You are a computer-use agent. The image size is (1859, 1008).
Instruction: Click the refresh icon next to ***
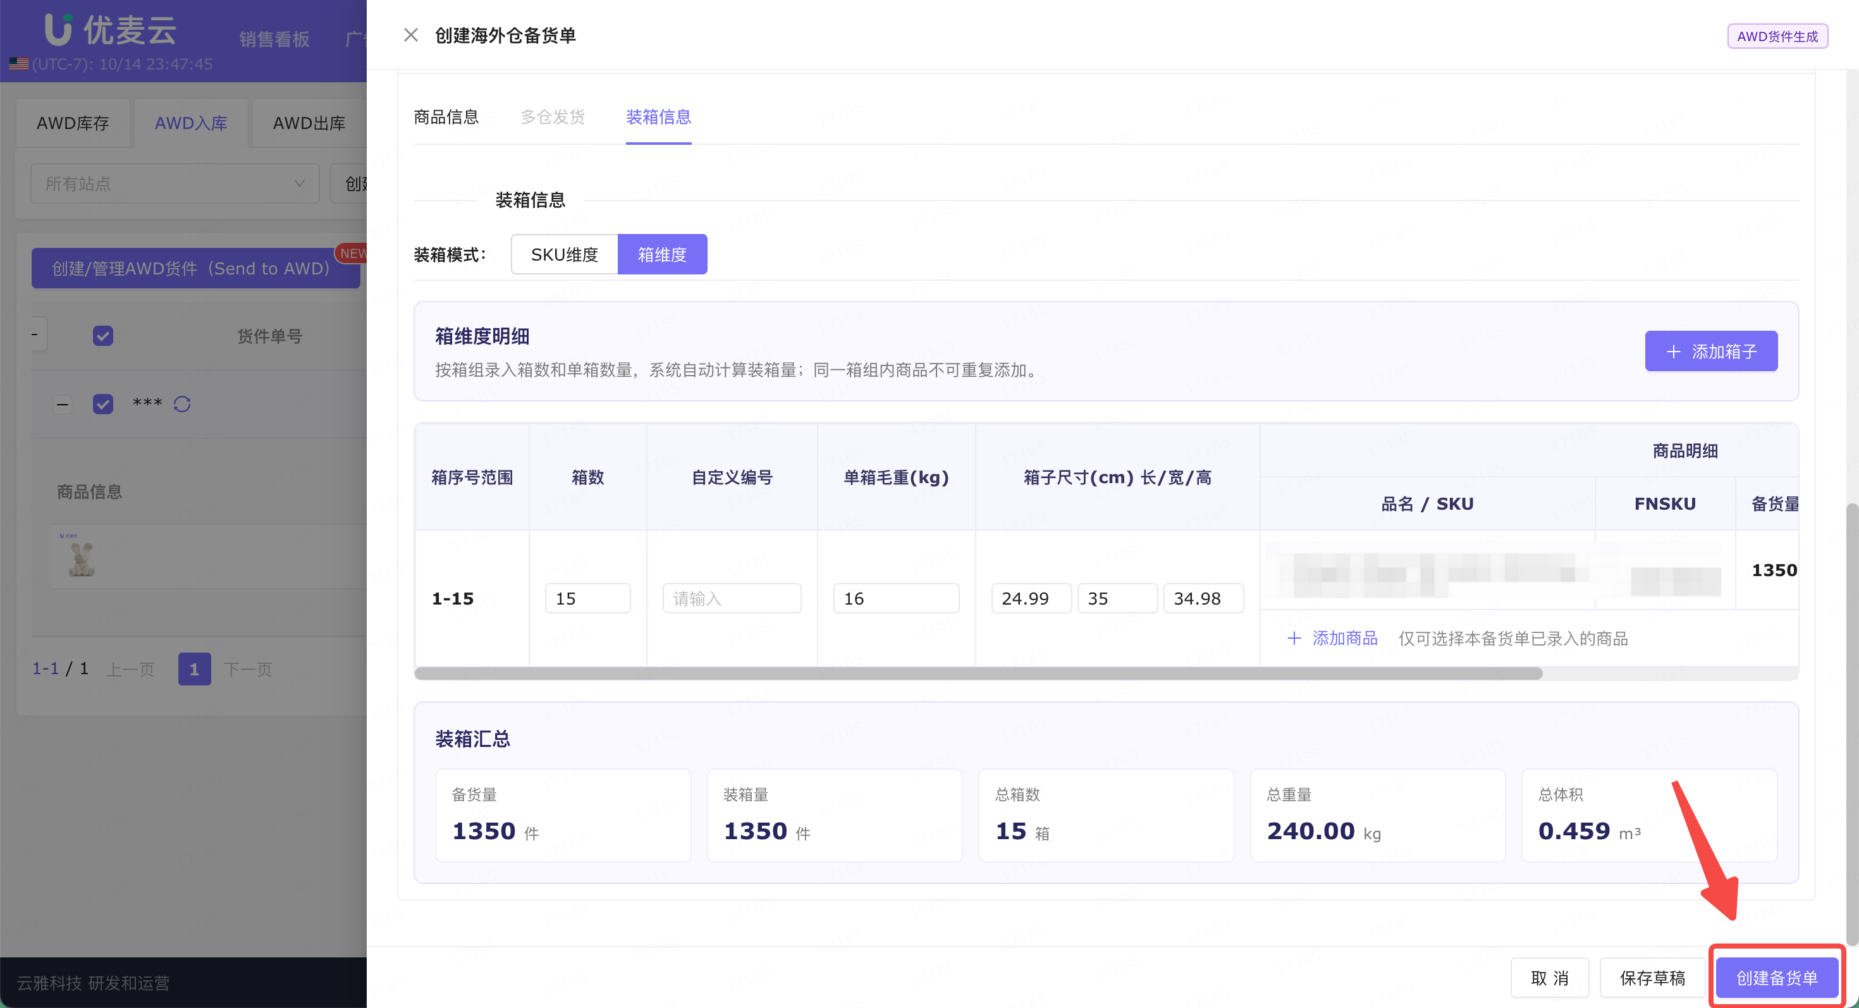pos(182,404)
